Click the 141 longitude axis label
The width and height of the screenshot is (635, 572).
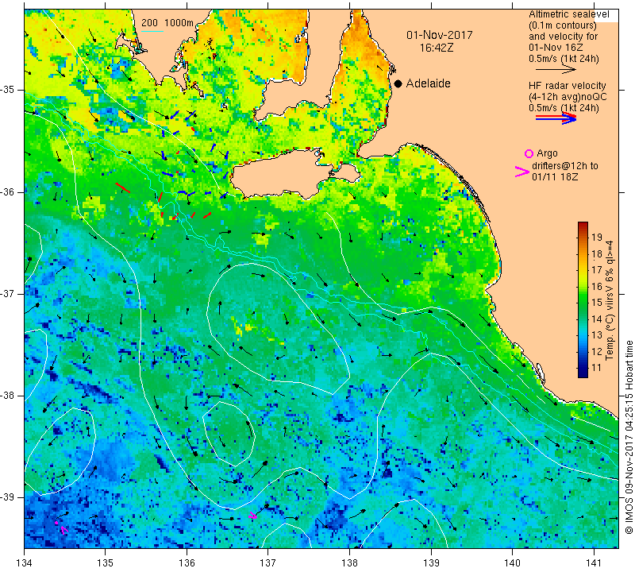[x=594, y=563]
